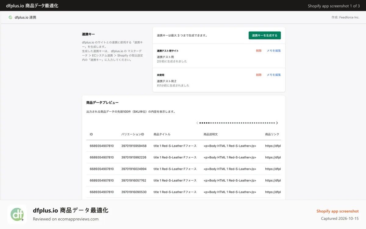Viewport: 366px width, 229px height.
Task: Click ID cell in row 39701915959458
Action: click(102, 146)
